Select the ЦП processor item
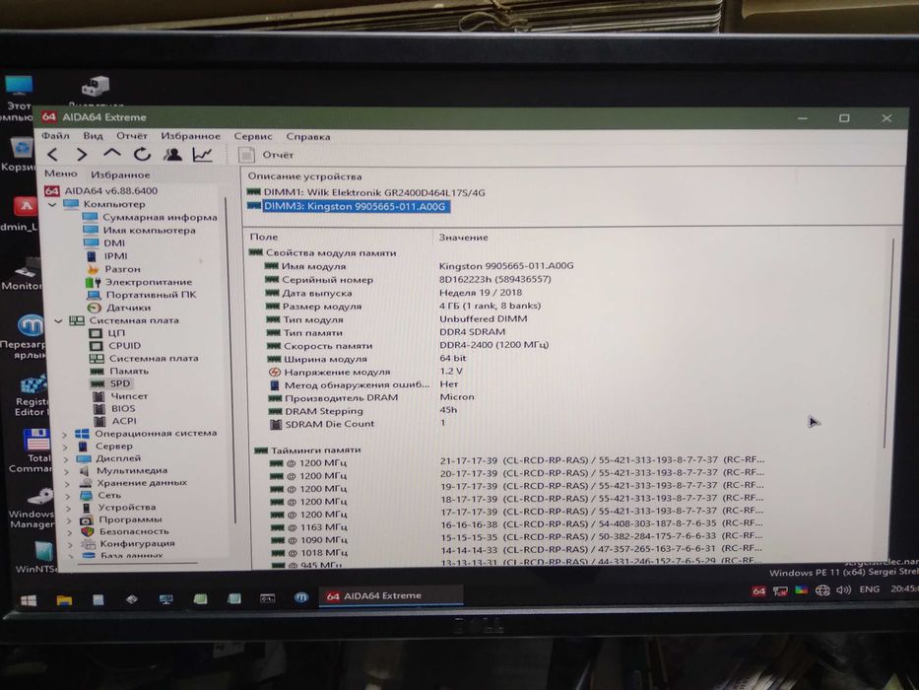Screen dimensions: 919x690 [106, 333]
